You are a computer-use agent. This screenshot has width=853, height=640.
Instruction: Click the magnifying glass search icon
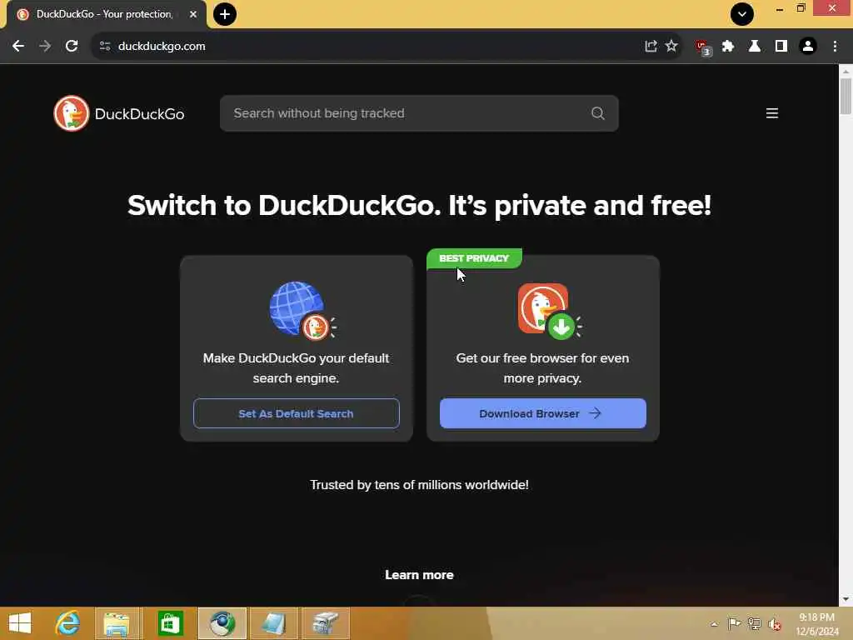pyautogui.click(x=598, y=113)
